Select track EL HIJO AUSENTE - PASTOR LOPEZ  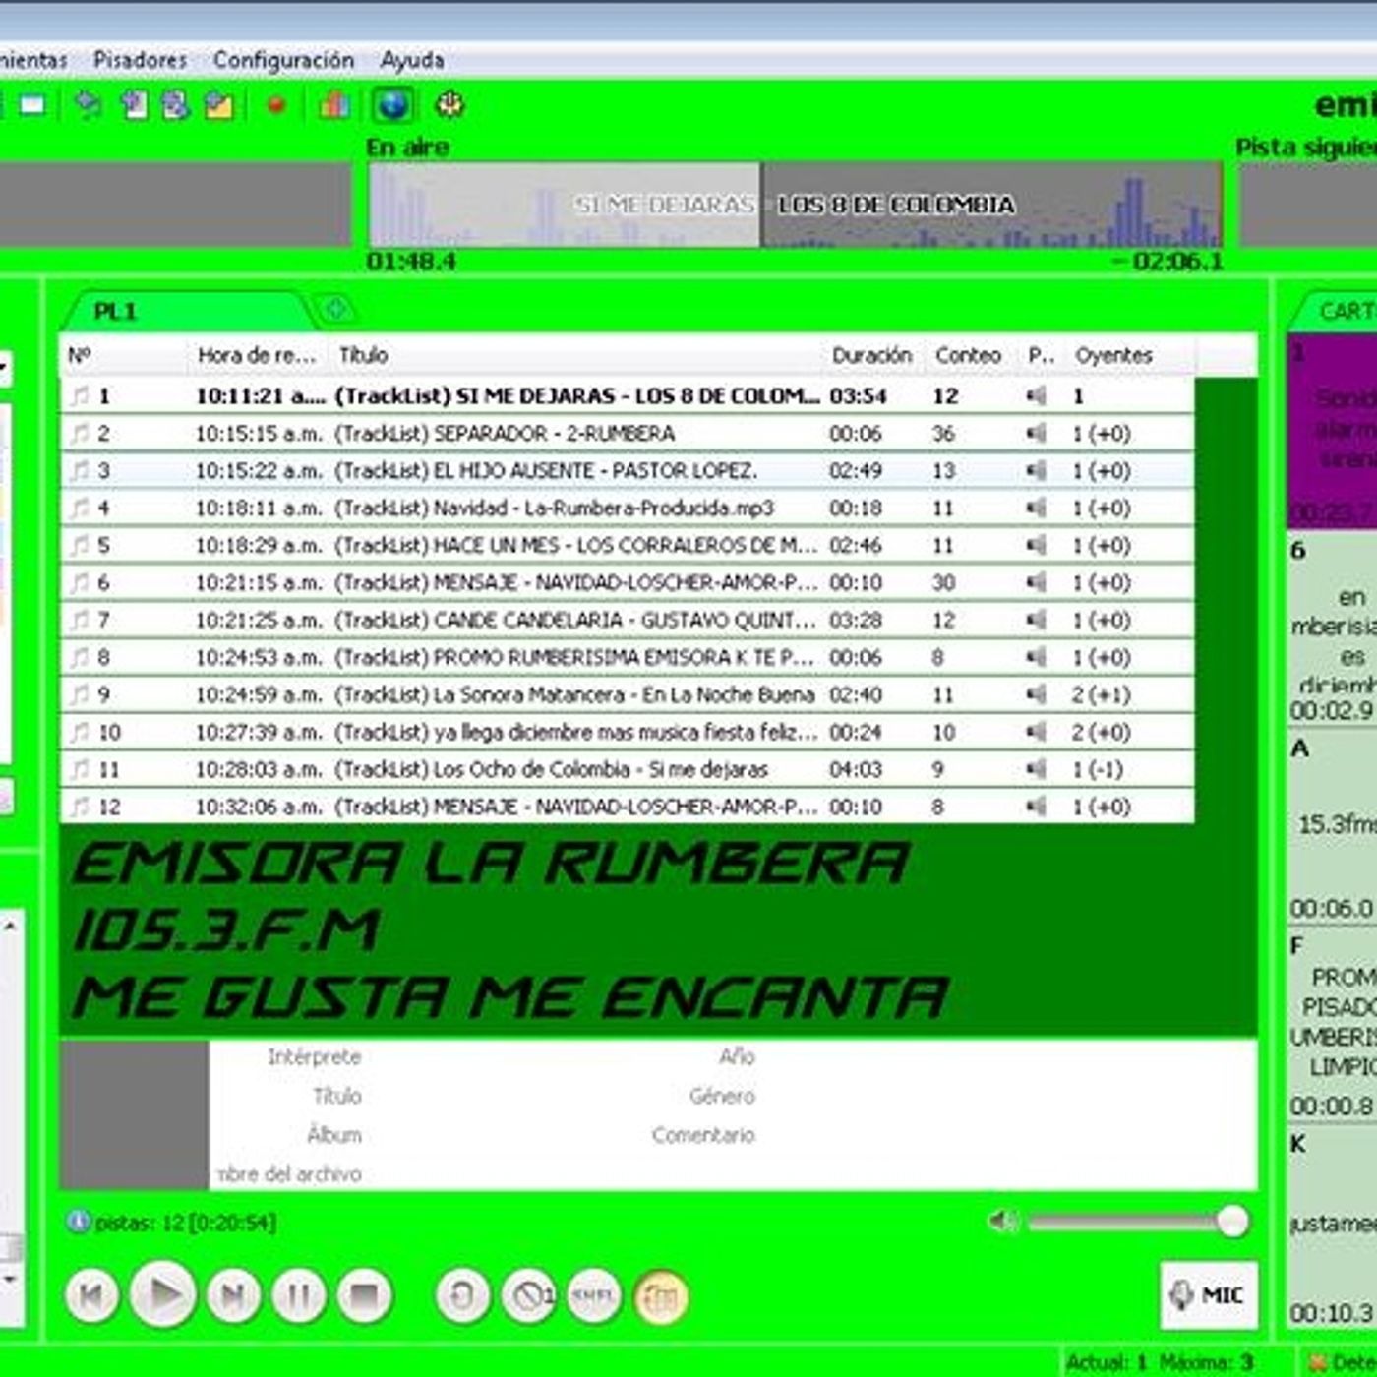pyautogui.click(x=628, y=471)
